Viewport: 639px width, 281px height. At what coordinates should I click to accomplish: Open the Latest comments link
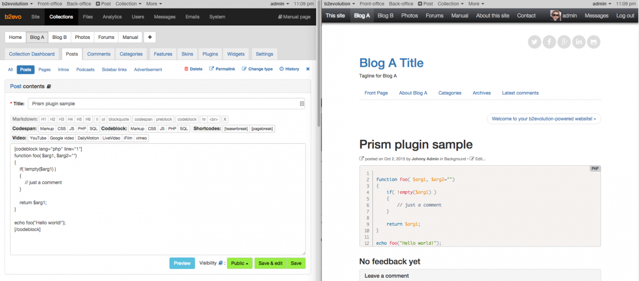[520, 93]
